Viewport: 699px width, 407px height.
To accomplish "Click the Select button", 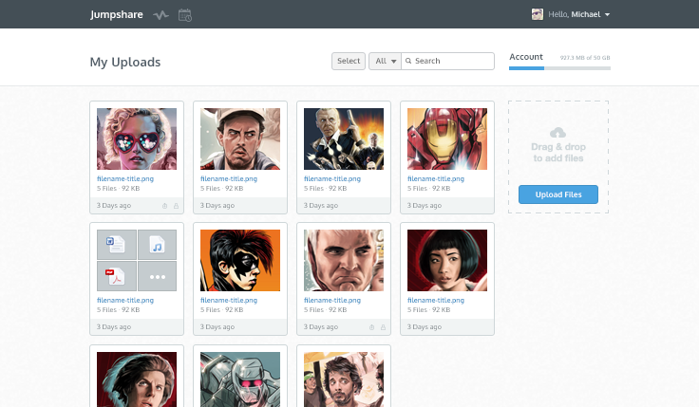I will tap(349, 61).
